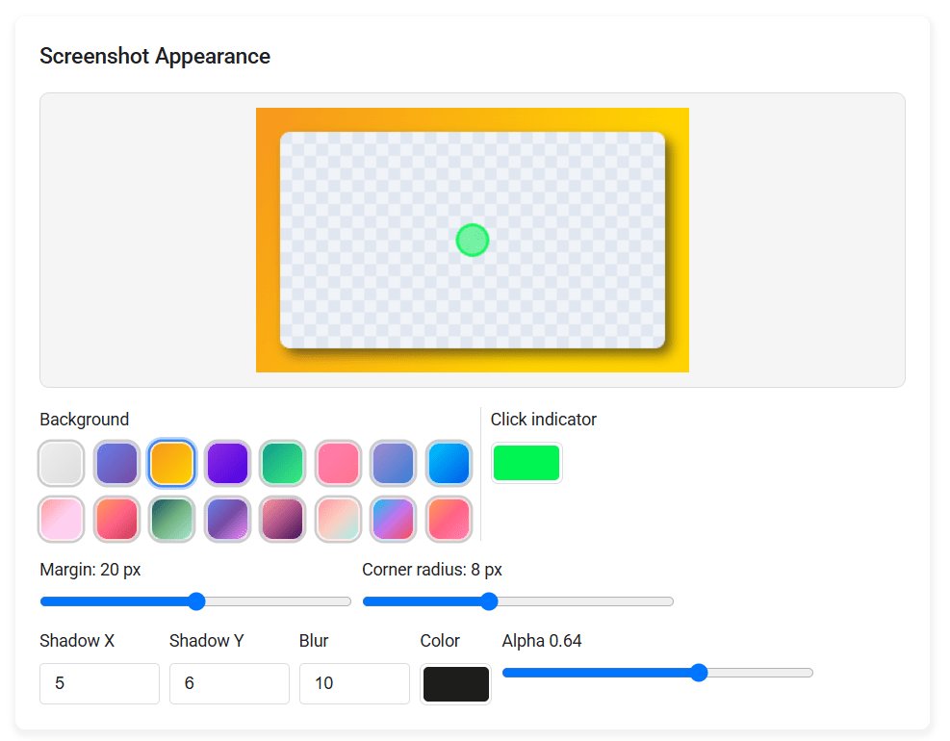Adjust the Corner radius slider handle

click(489, 601)
